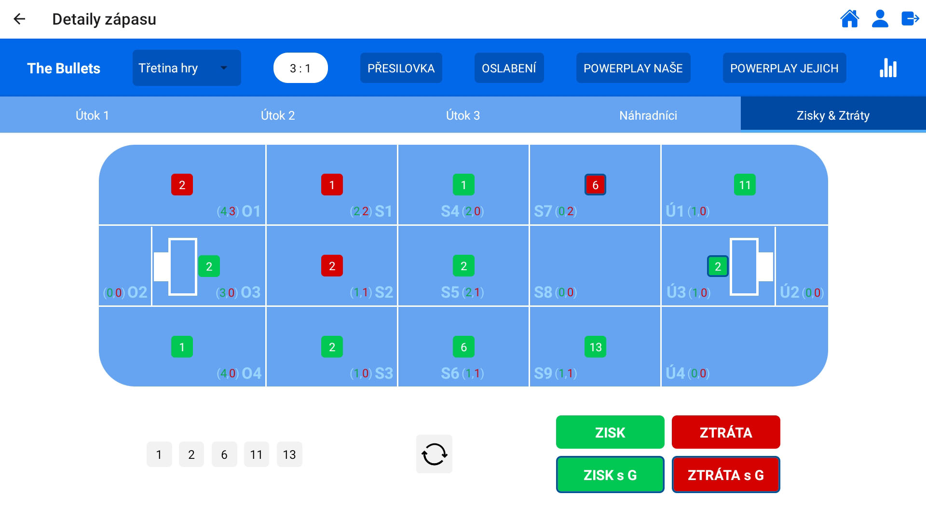
Task: Toggle the PŘESILOVKA mode
Action: [401, 68]
